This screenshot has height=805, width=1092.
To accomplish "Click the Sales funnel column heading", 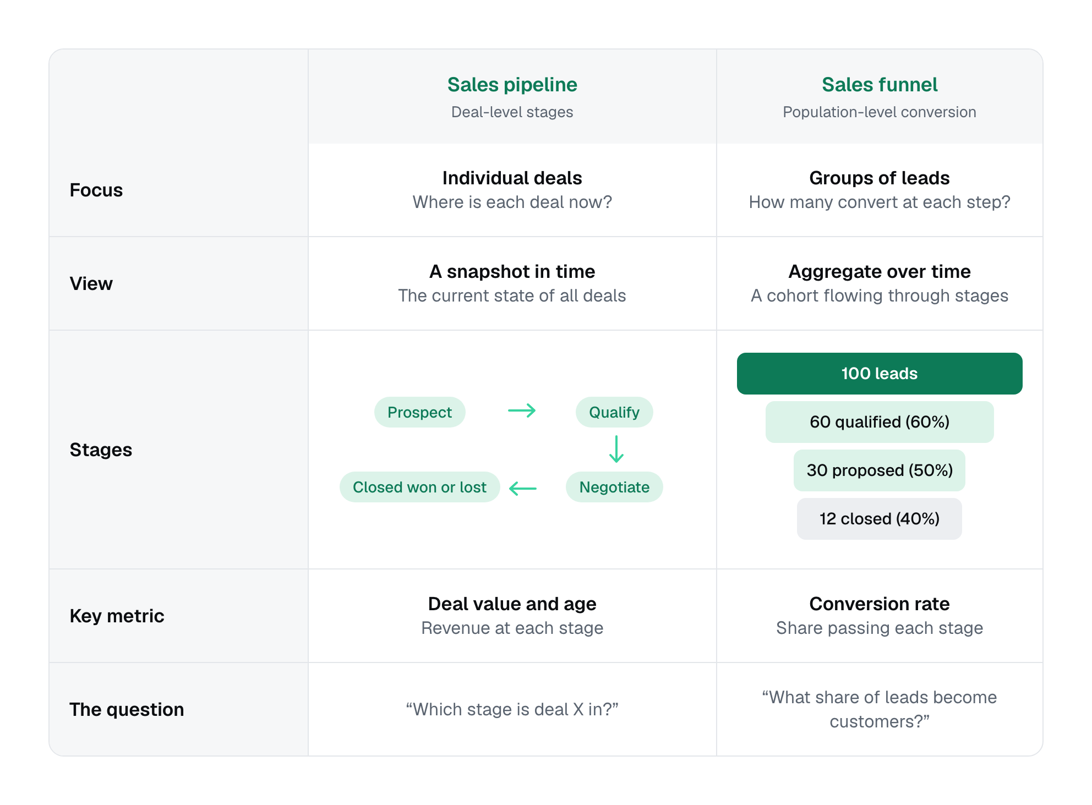I will (x=880, y=85).
